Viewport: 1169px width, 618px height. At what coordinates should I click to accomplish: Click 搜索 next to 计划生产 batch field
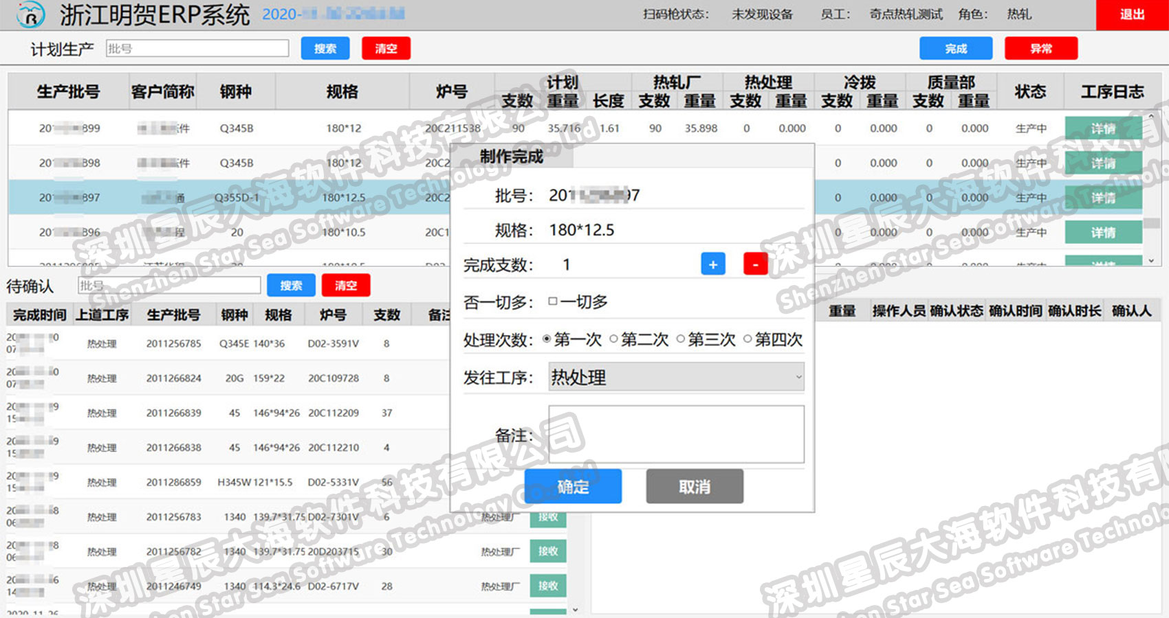325,49
